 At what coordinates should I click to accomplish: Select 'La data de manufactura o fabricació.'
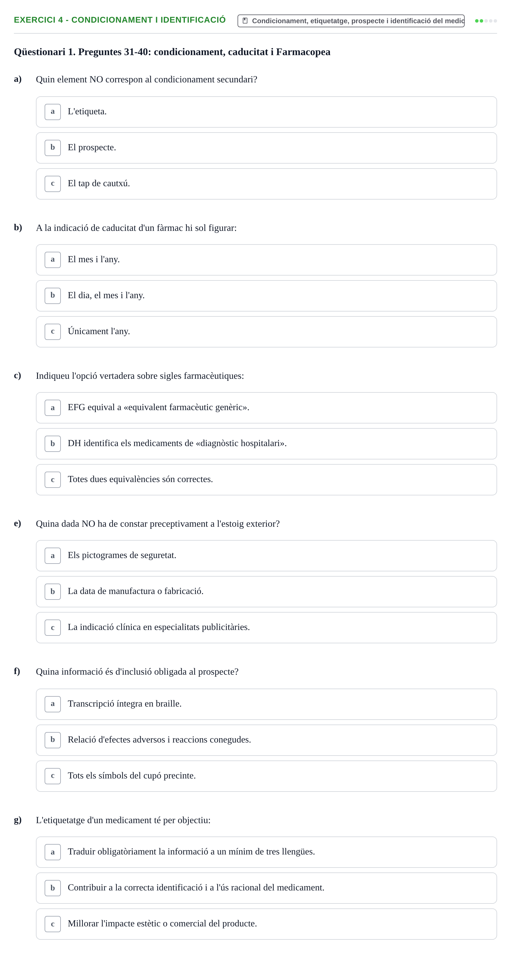(266, 591)
